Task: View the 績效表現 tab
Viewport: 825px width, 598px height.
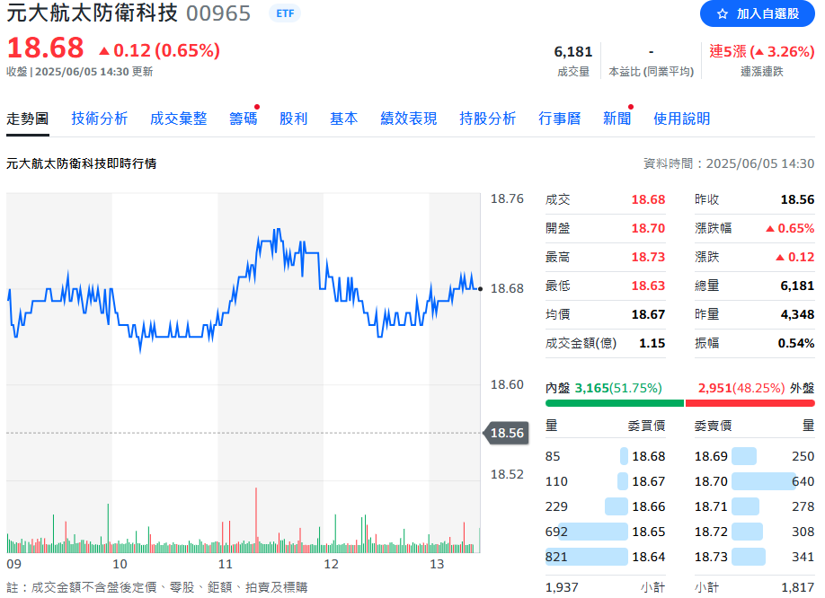Action: (408, 119)
